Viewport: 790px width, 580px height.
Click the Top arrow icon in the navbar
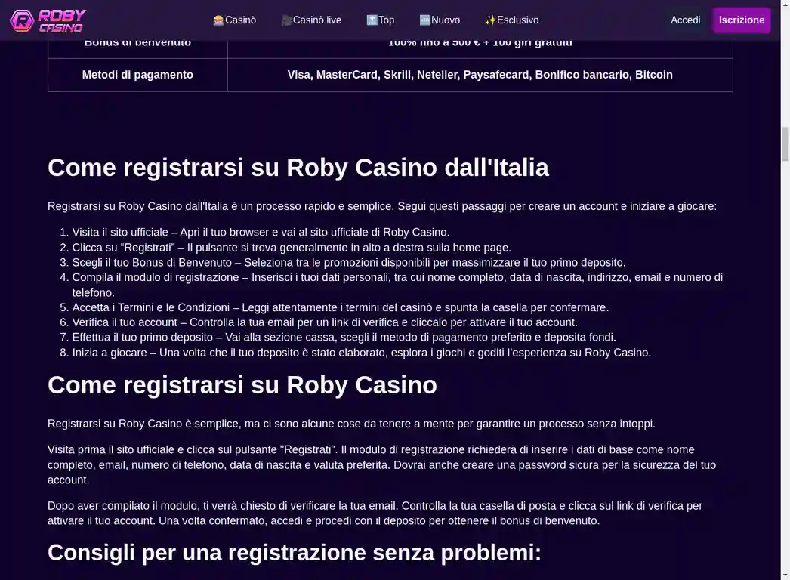point(372,20)
